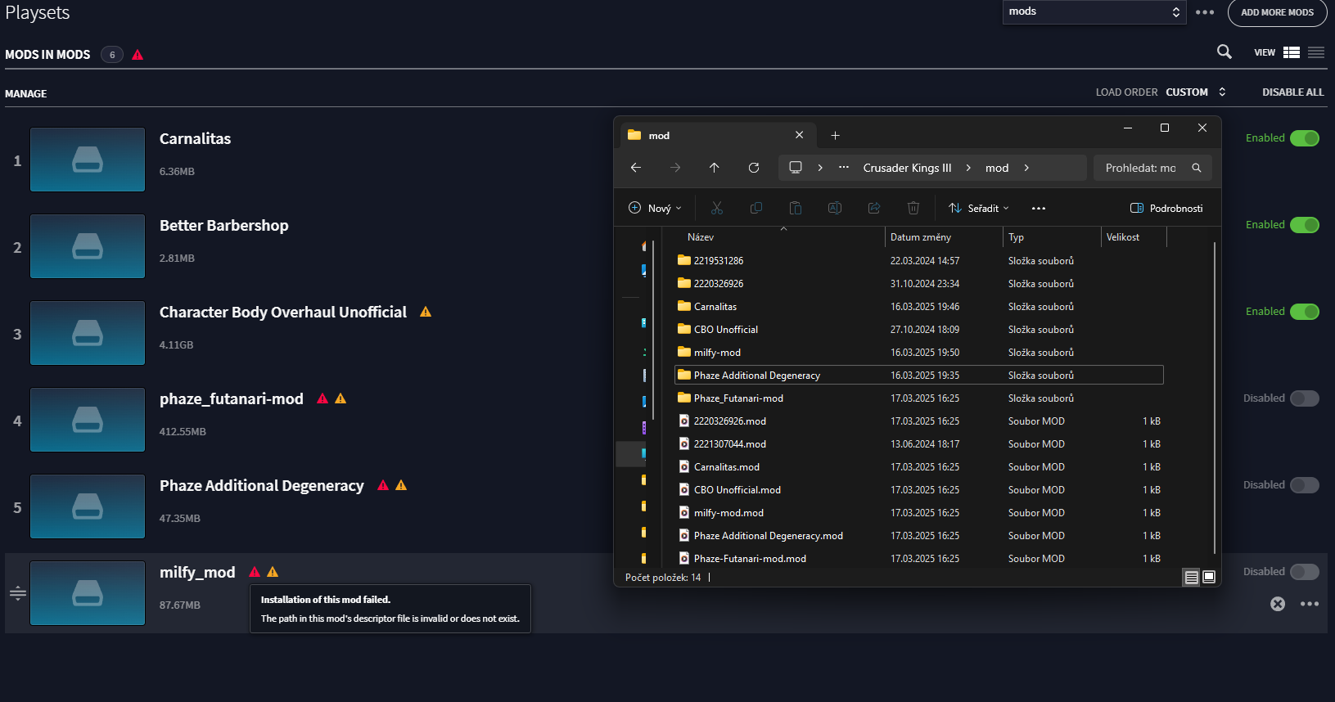Disable the Better Barbershop toggle
1335x702 pixels.
tap(1305, 225)
